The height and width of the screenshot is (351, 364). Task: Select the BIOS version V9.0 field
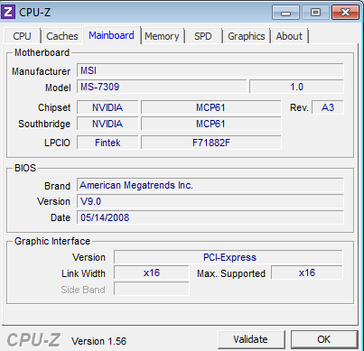[210, 201]
